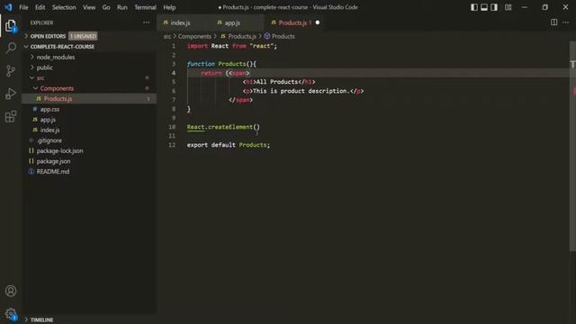Viewport: 576px width, 324px height.
Task: Open app.js in the explorer tree
Action: 48,120
